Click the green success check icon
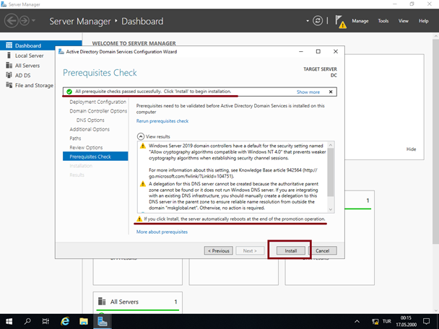Screen dimensions: 439x329 (x=69, y=92)
